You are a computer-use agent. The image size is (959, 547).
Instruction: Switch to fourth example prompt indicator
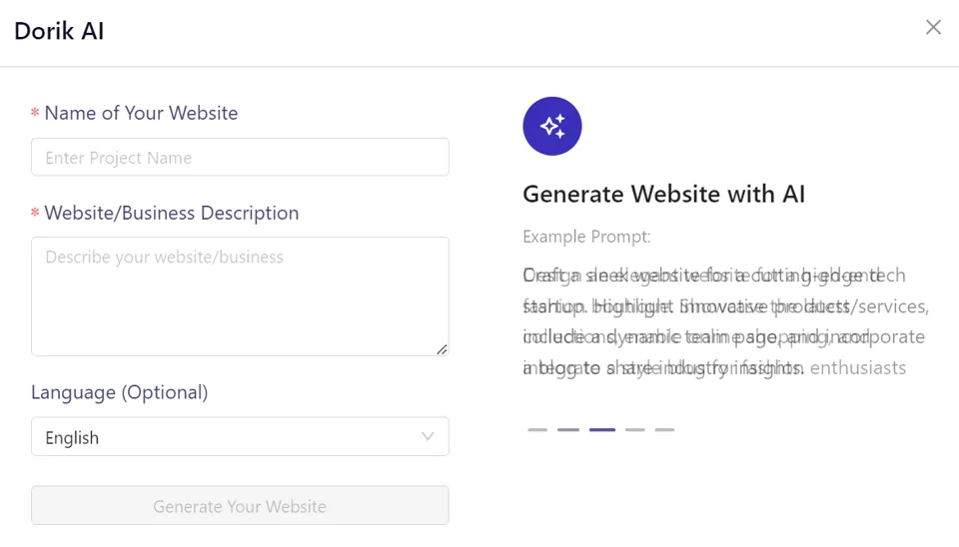(x=635, y=429)
